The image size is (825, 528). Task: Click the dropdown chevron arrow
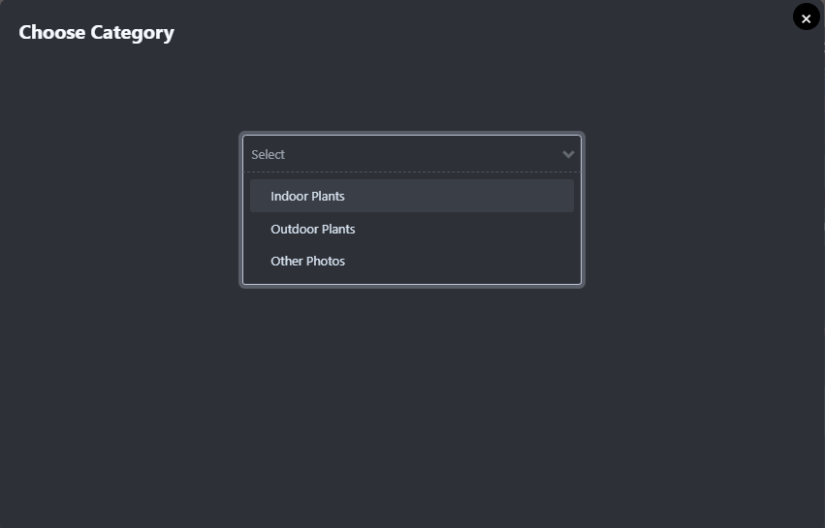coord(568,154)
